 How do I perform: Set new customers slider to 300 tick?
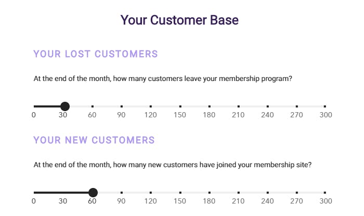[325, 193]
